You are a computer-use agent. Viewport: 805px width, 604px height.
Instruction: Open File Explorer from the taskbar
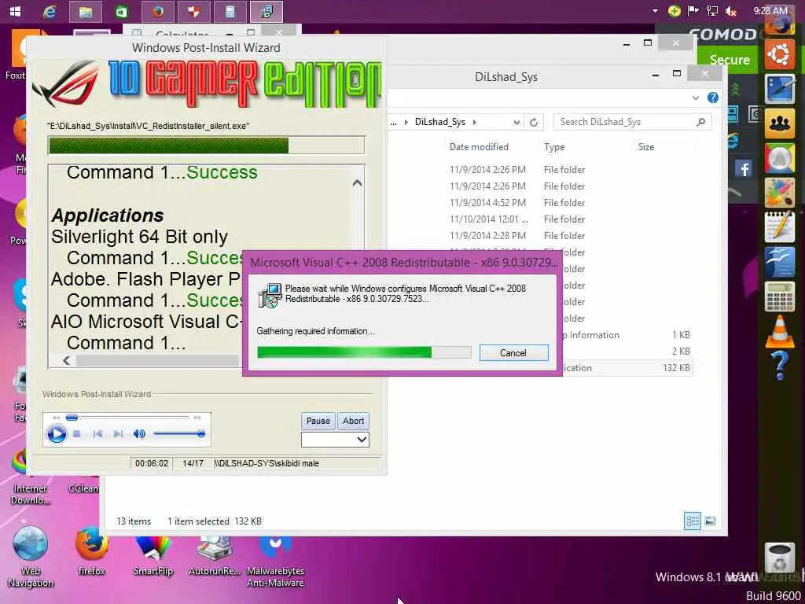pos(85,11)
